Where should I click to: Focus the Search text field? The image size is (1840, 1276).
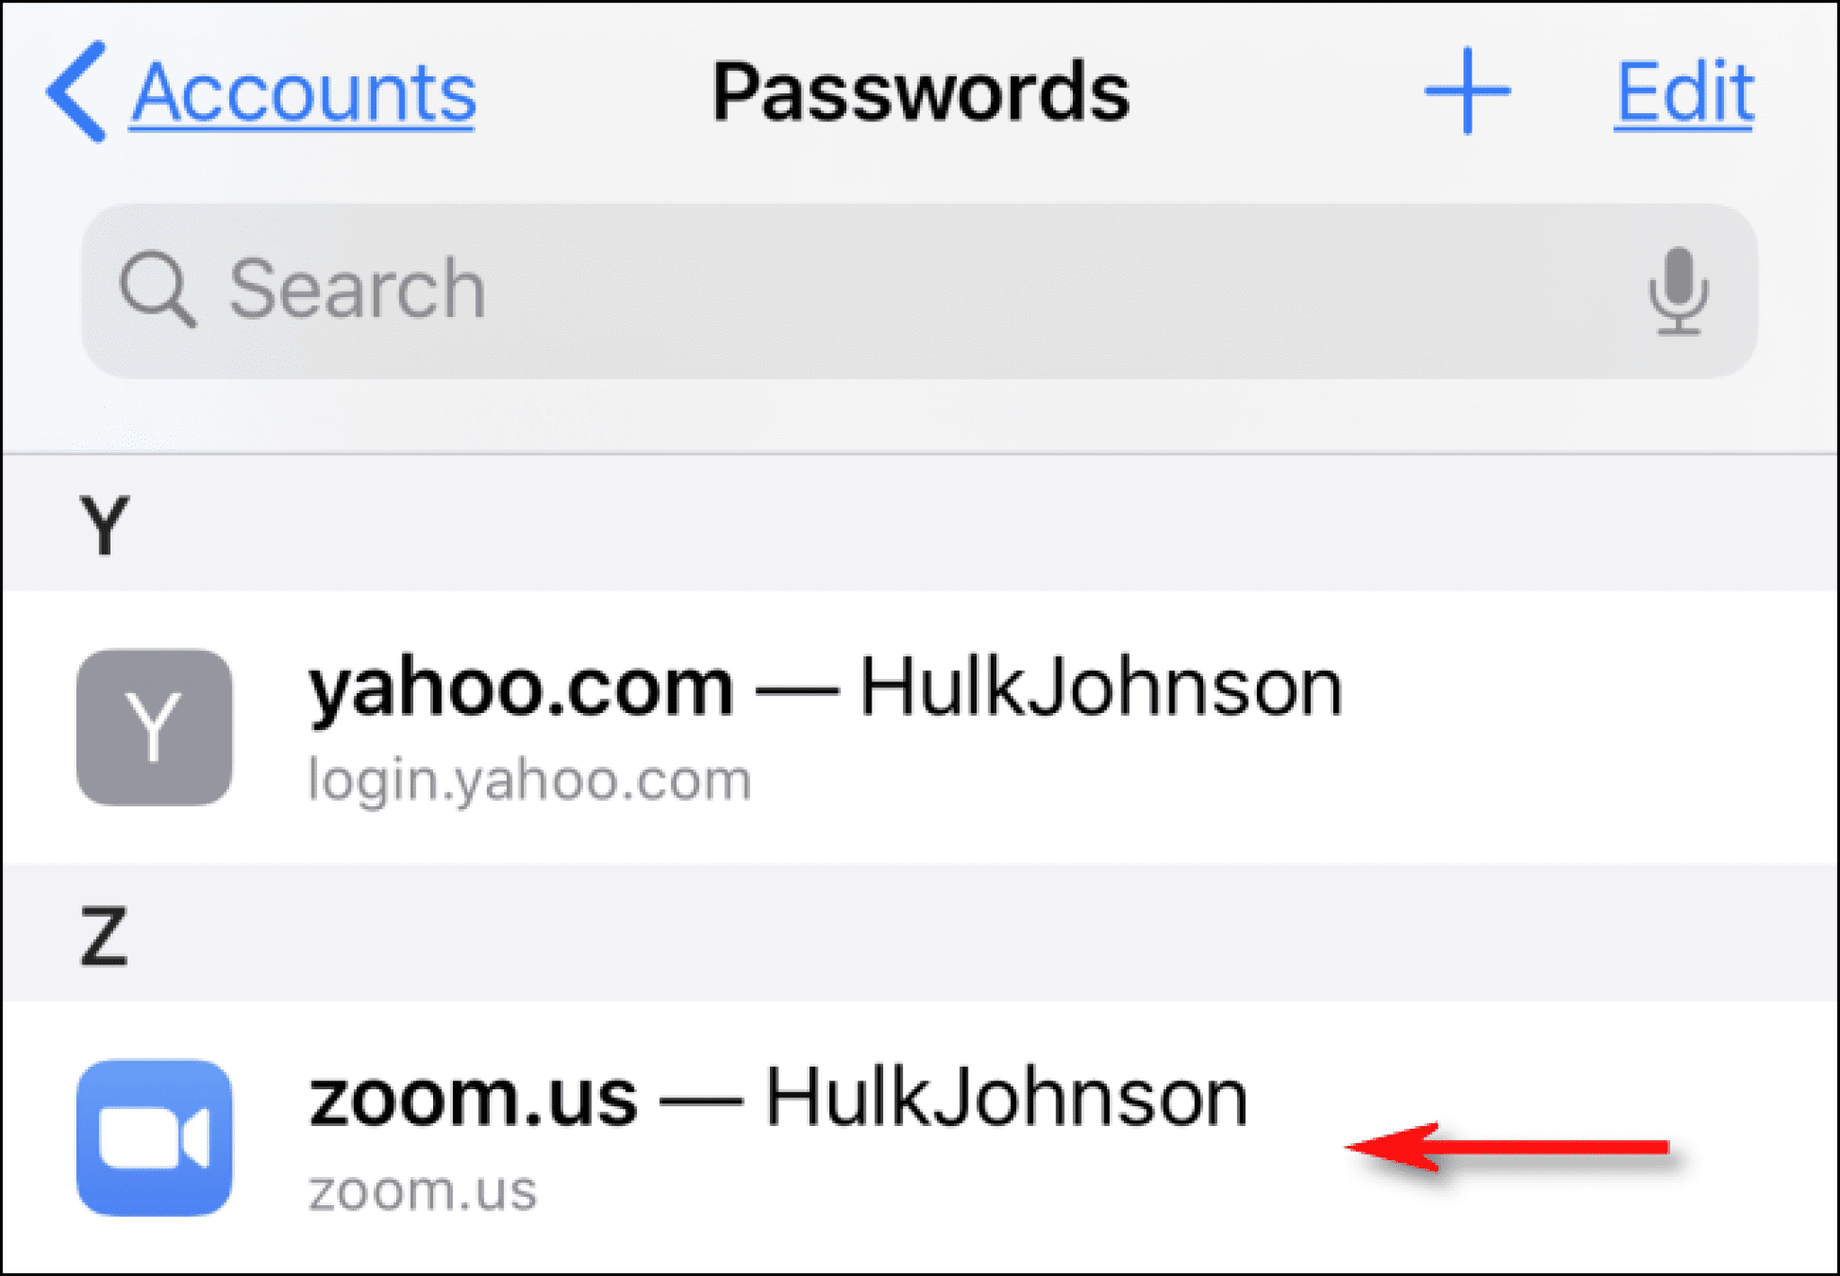898,290
